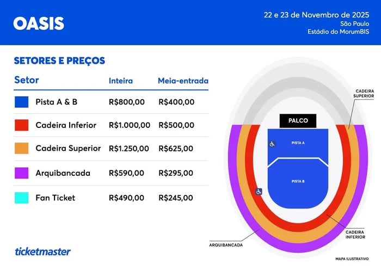
Task: Click the ARQUIBANCADA map label
Action: click(x=226, y=245)
